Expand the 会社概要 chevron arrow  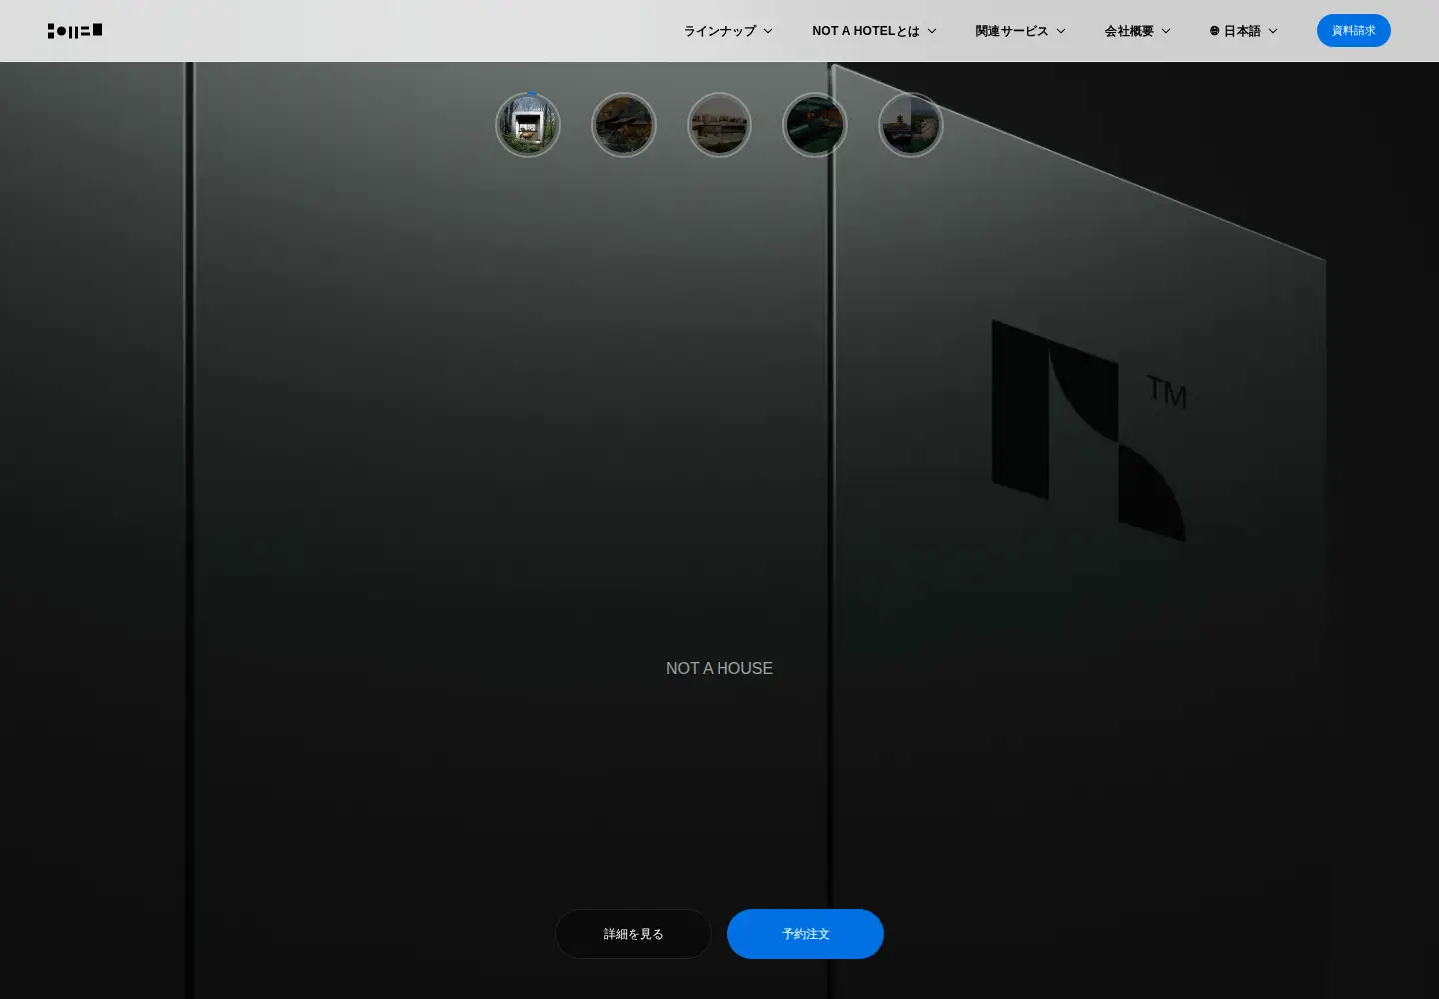pyautogui.click(x=1166, y=31)
